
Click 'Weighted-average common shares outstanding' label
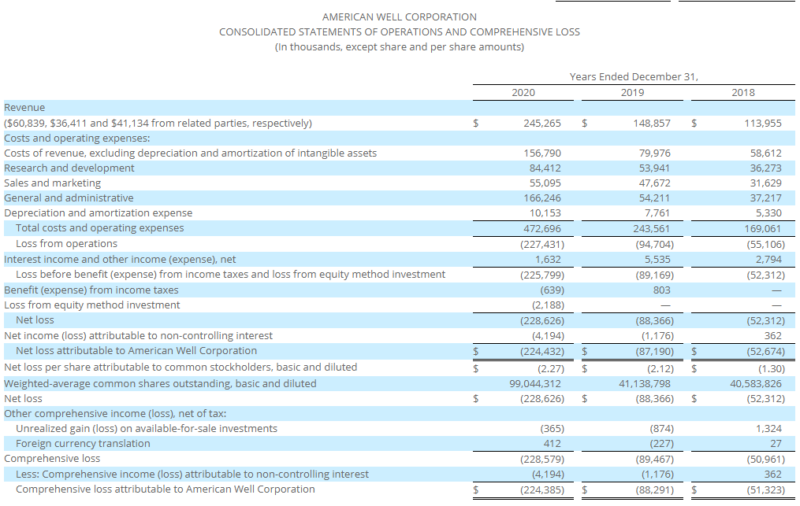[x=160, y=384]
